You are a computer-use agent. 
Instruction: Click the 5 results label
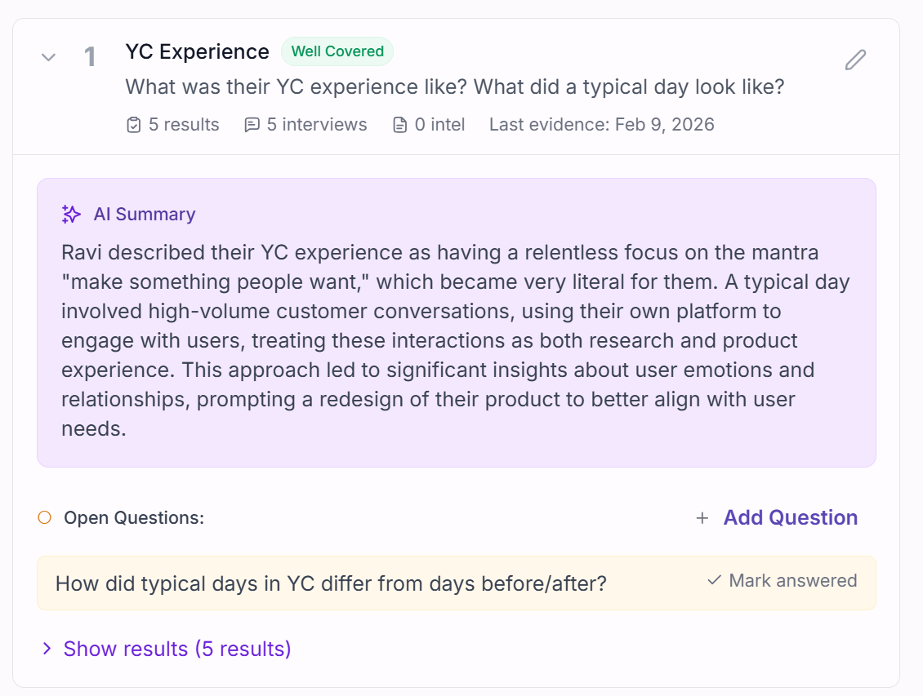pos(183,124)
